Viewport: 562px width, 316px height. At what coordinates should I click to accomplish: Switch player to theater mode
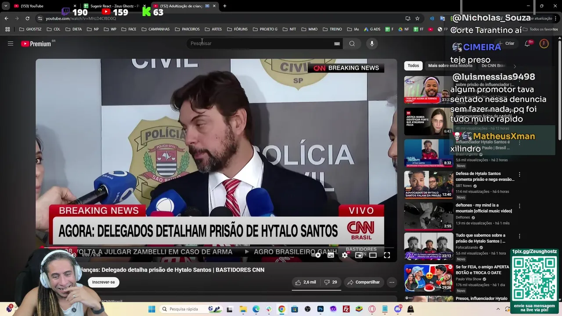[373, 255]
